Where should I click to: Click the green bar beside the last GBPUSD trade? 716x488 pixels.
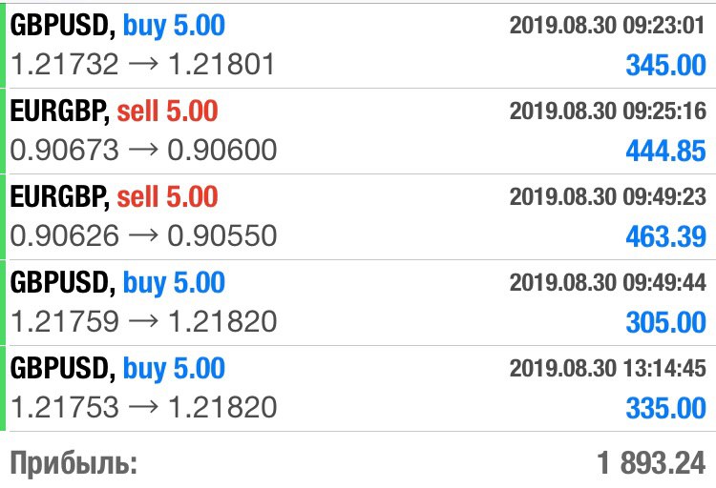[x=3, y=388]
